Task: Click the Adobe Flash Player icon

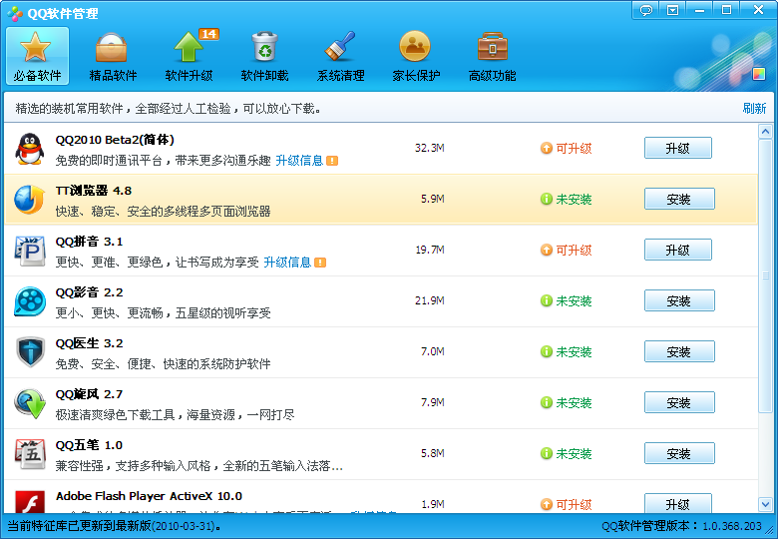Action: click(x=30, y=502)
